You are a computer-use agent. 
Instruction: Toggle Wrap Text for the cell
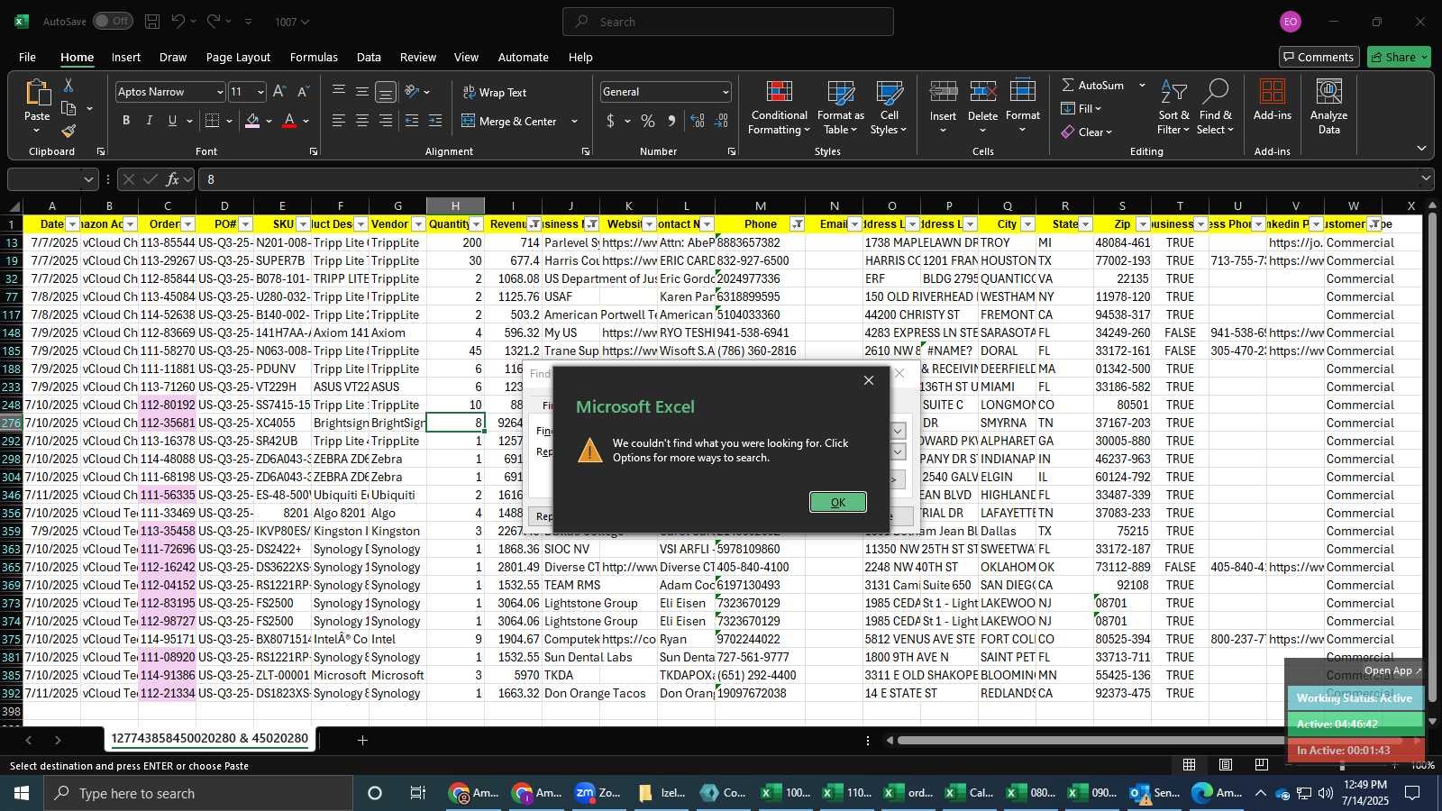pos(495,92)
